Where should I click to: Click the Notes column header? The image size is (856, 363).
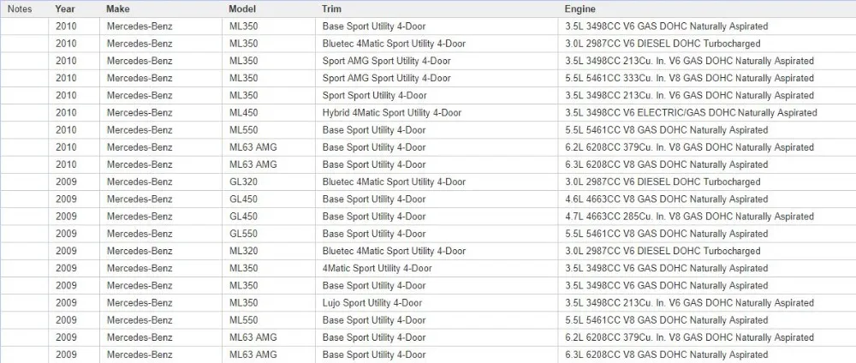point(24,9)
